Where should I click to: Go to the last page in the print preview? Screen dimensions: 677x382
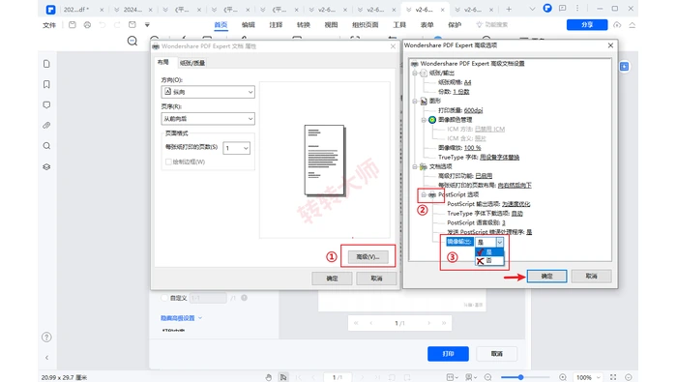444,323
